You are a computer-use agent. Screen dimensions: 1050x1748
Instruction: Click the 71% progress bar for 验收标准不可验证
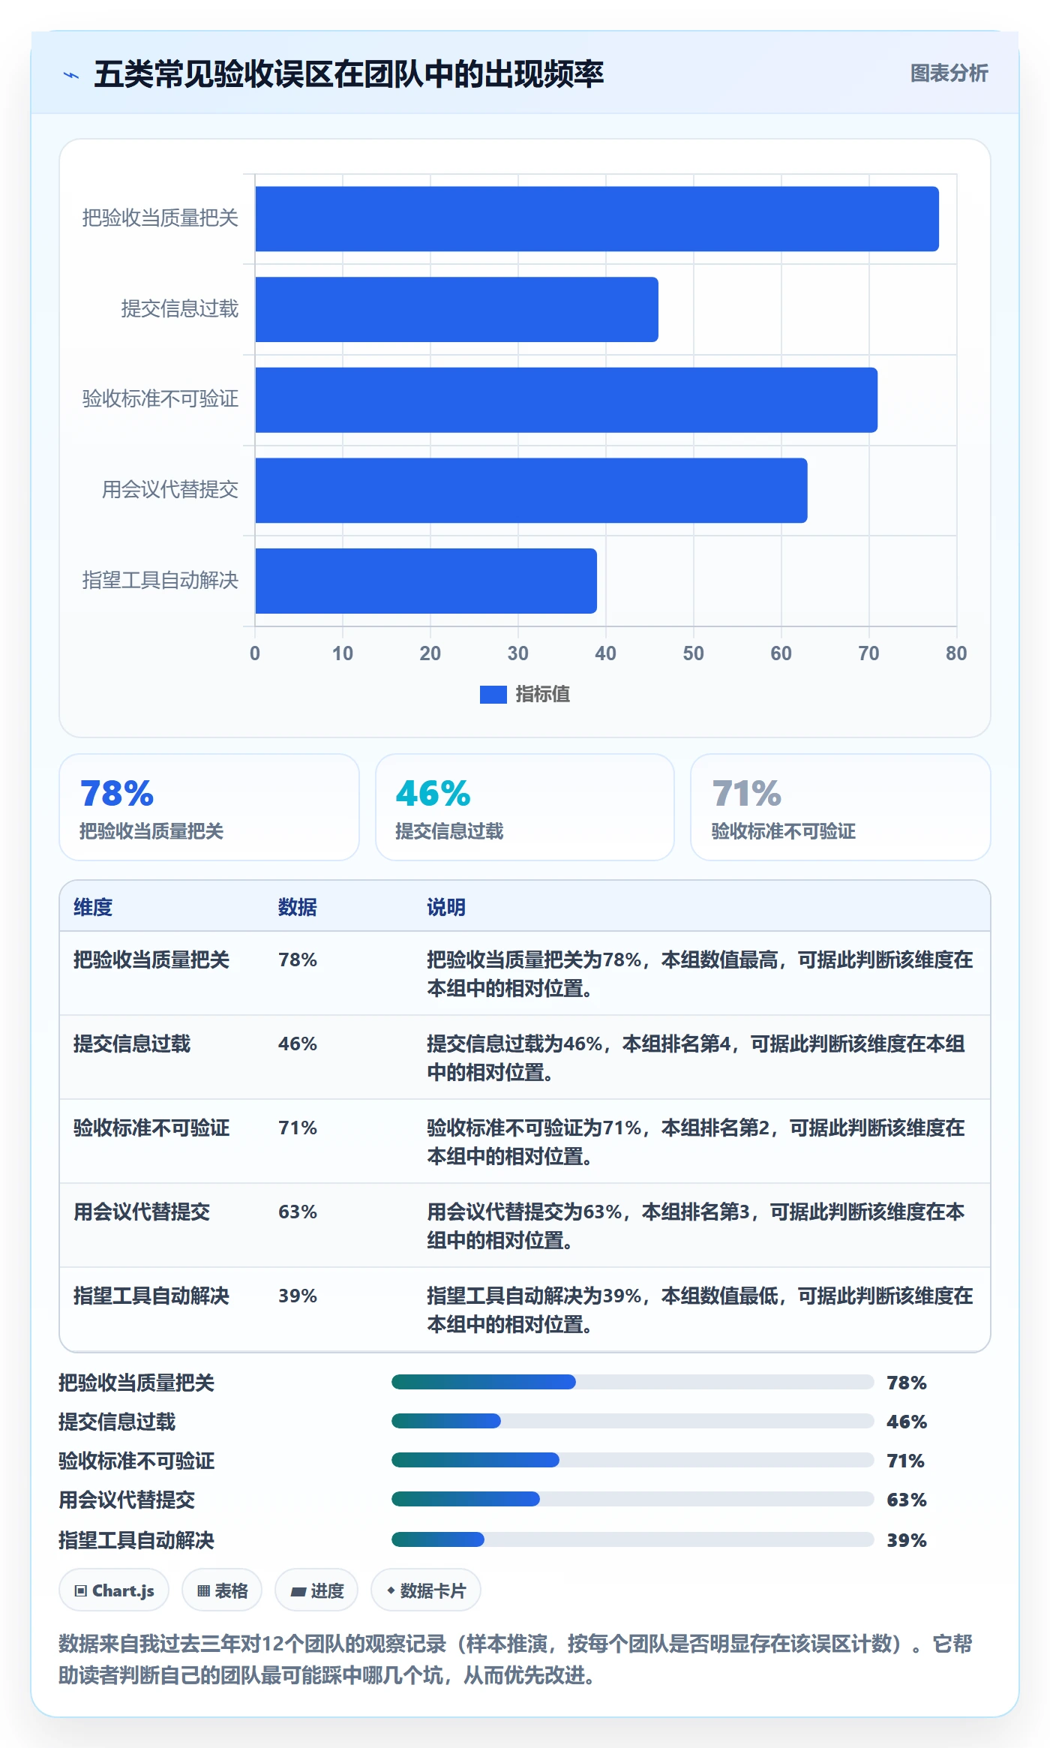point(632,1460)
